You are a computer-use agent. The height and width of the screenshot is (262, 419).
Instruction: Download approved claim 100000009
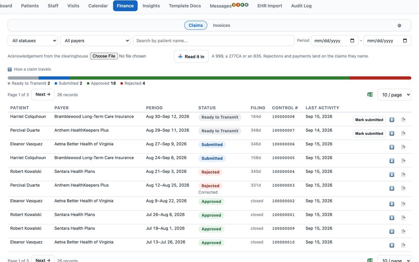[392, 231]
